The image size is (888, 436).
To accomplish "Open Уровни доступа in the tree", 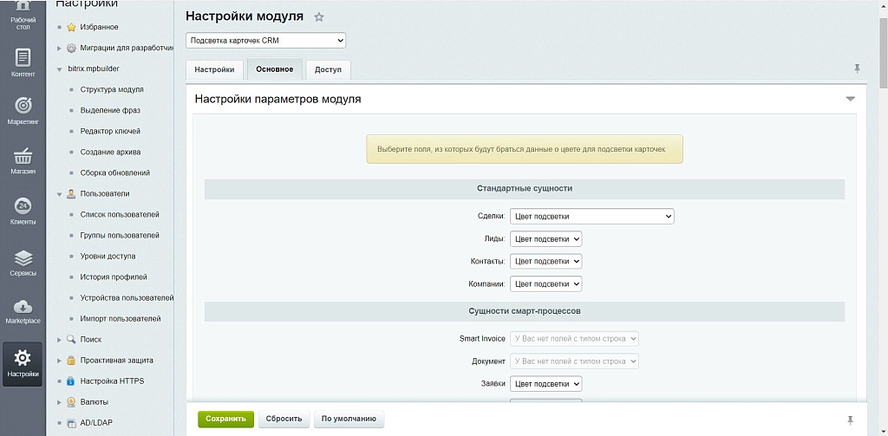I will pyautogui.click(x=108, y=256).
